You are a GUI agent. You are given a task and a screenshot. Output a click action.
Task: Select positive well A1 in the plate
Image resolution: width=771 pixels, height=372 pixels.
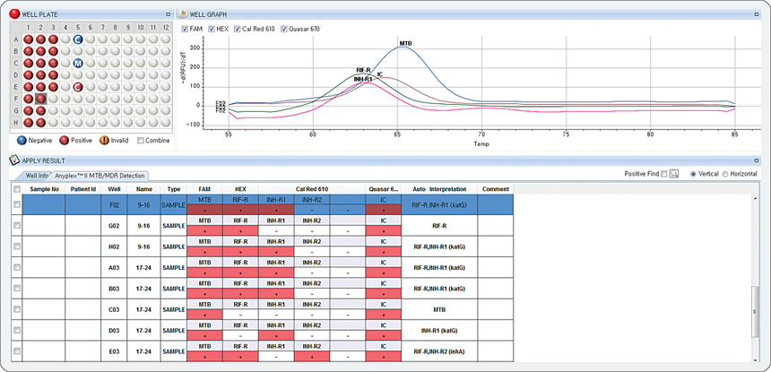pyautogui.click(x=29, y=40)
